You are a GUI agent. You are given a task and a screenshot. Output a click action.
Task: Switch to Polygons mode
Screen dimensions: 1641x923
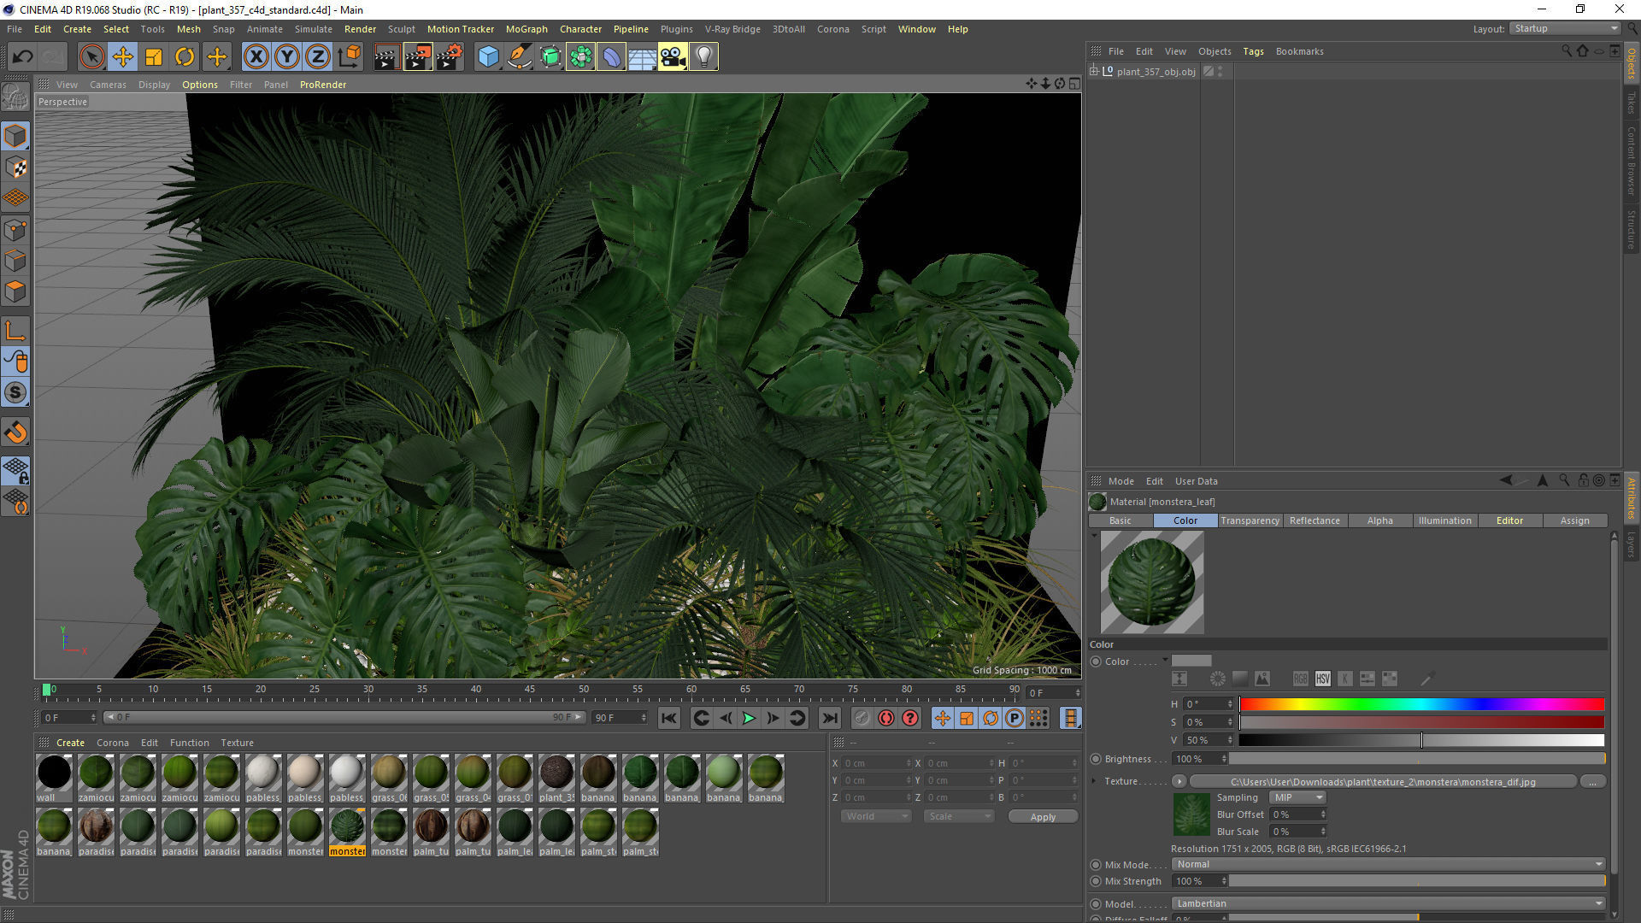coord(15,291)
